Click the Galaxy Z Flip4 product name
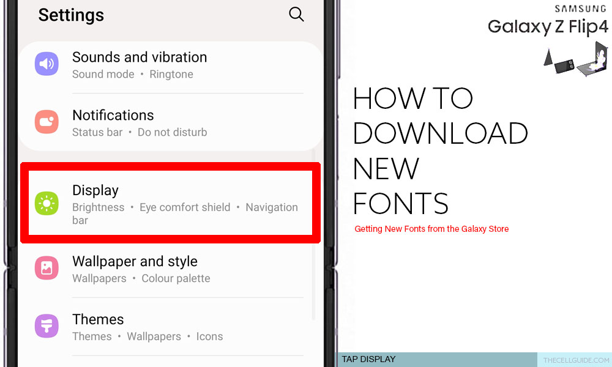 pos(548,26)
